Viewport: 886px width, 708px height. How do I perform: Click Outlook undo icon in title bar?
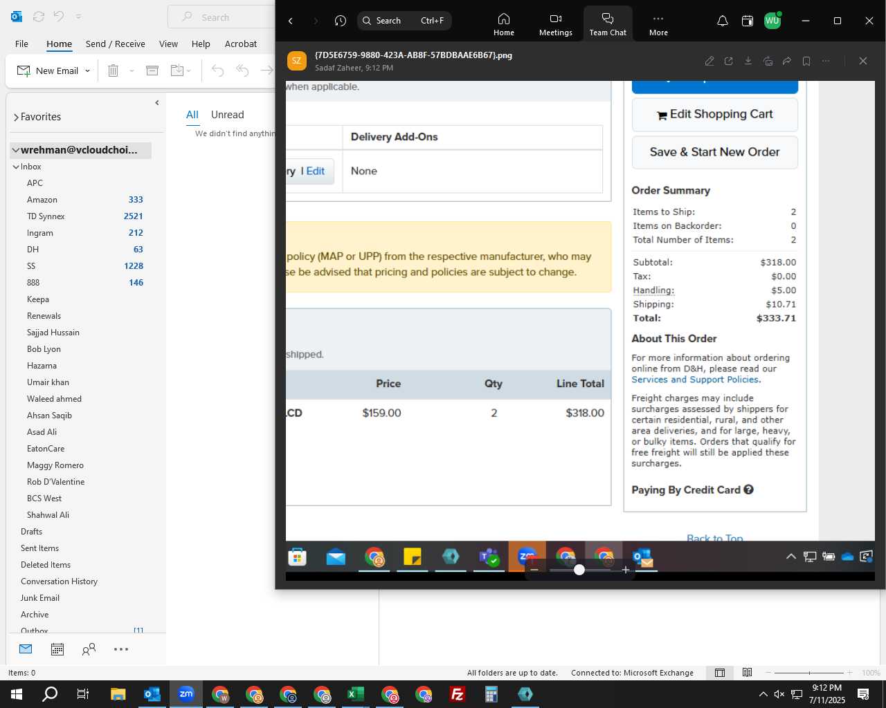[x=59, y=17]
